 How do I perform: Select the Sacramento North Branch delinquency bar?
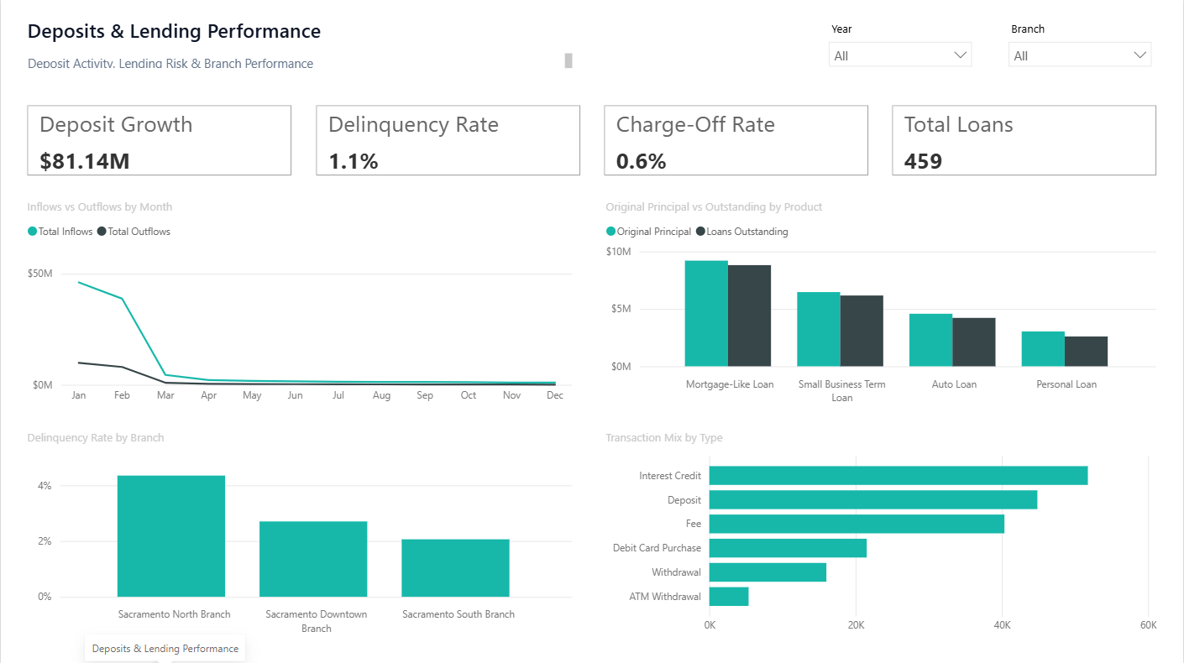point(171,536)
